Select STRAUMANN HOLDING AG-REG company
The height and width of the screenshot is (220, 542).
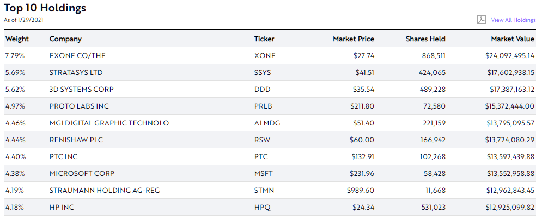click(x=104, y=190)
